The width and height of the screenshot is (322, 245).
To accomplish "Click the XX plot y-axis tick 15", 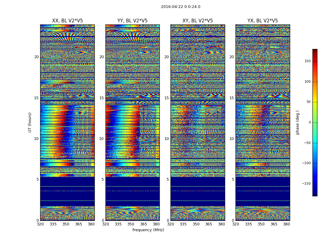I will click(x=36, y=98).
